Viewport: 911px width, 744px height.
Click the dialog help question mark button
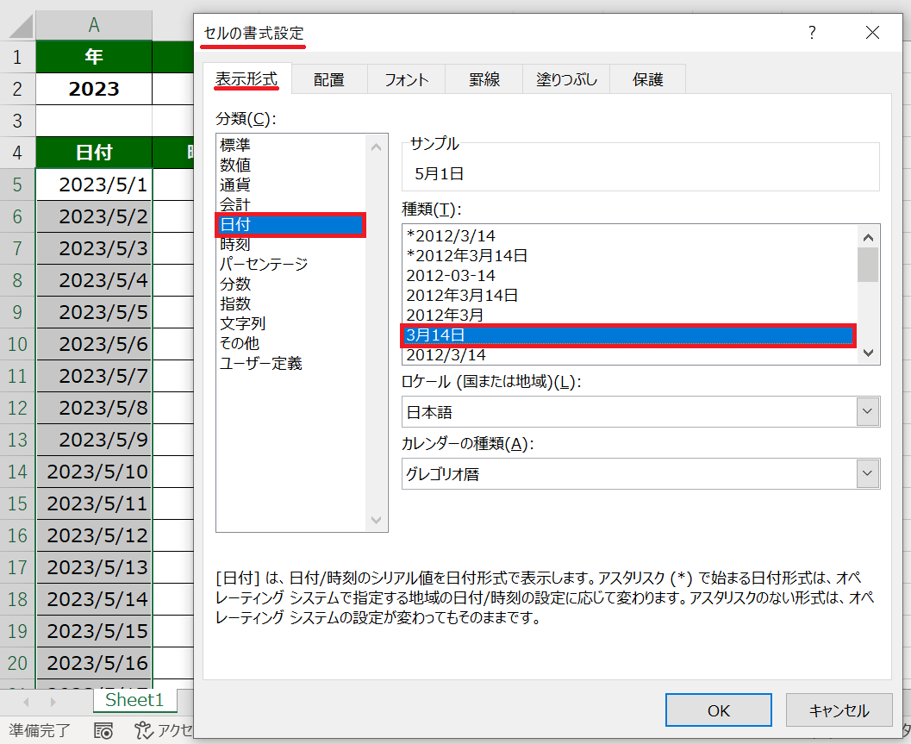811,33
